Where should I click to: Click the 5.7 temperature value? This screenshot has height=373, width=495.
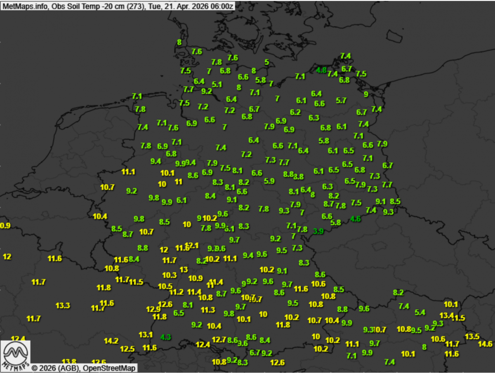(x=341, y=100)
